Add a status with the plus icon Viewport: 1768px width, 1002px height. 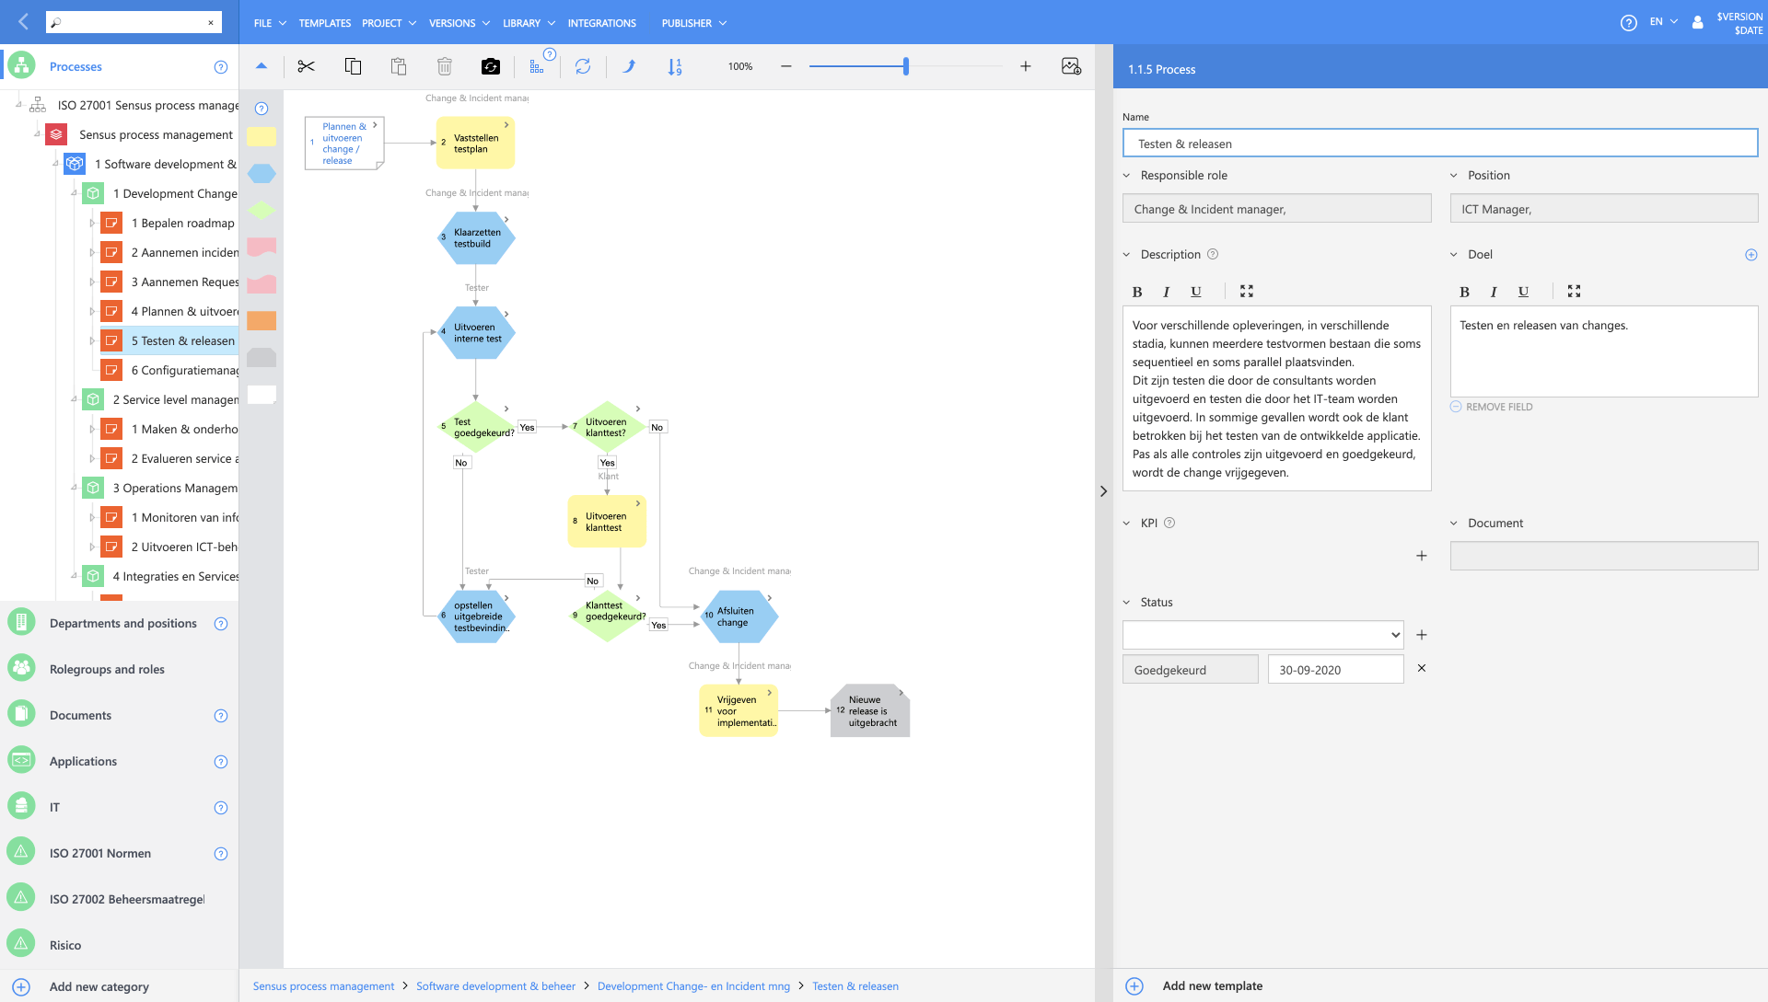(x=1421, y=635)
